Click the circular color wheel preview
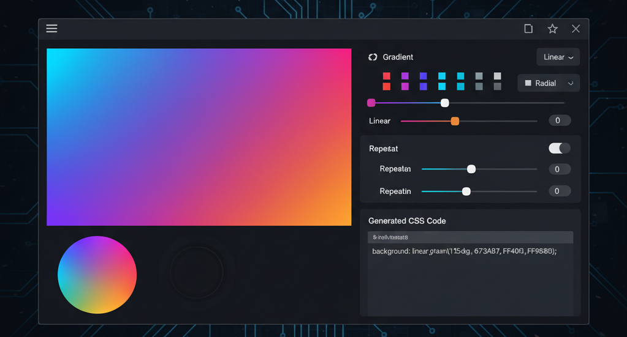This screenshot has height=337, width=627. [97, 275]
